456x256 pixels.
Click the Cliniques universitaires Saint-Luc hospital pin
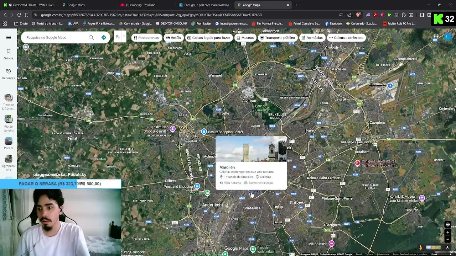(x=357, y=163)
